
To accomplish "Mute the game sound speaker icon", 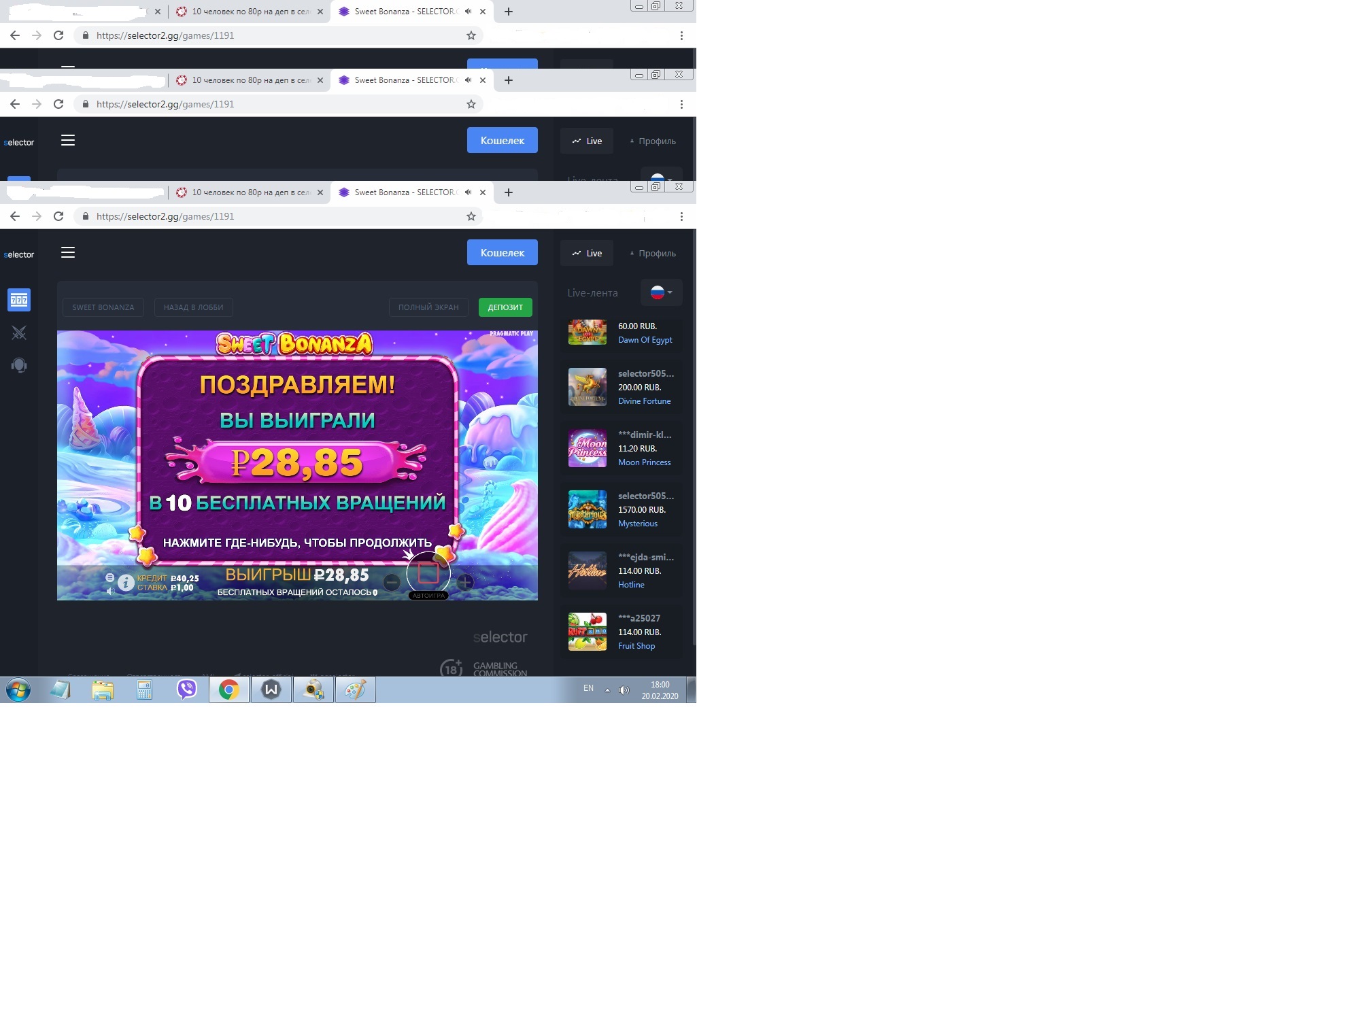I will click(110, 591).
